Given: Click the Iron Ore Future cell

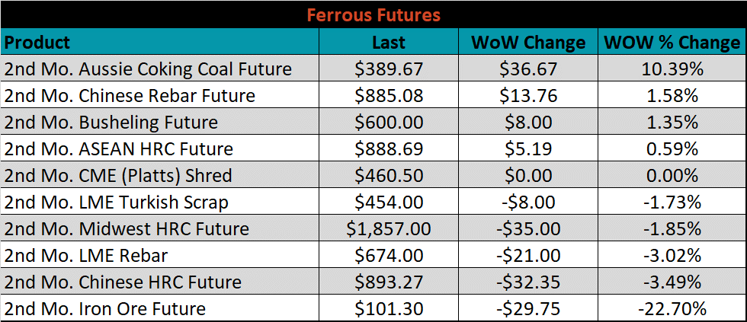Looking at the screenshot, I should click(x=160, y=308).
